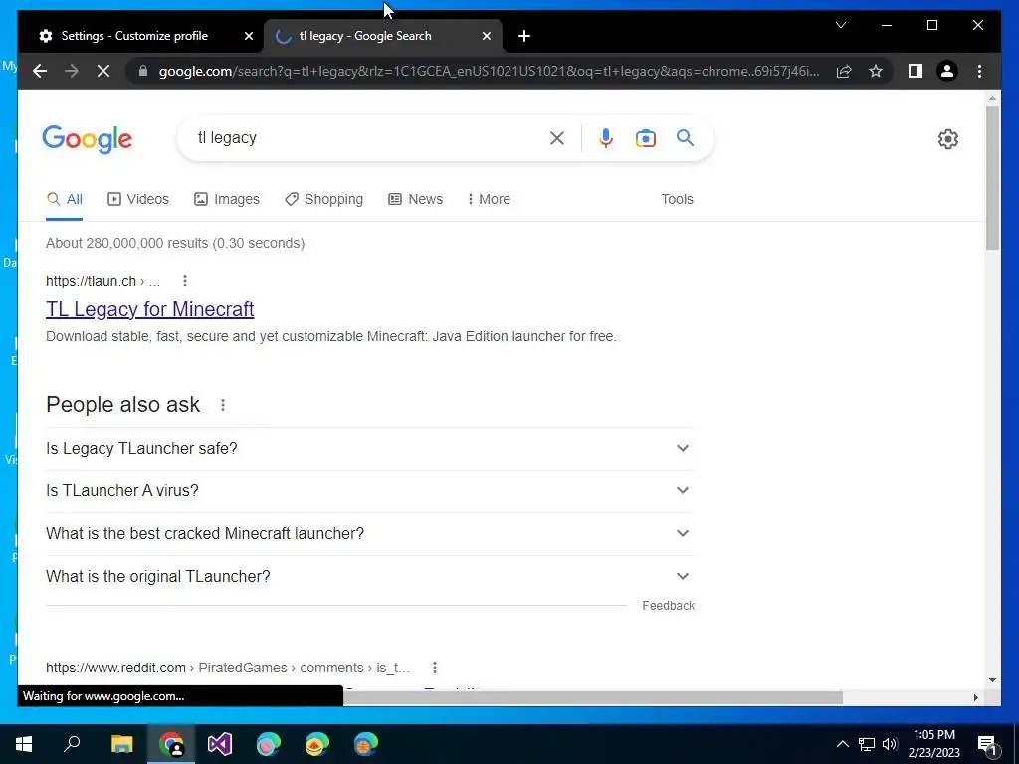This screenshot has height=764, width=1019.
Task: Open Chrome three-dot menu
Action: coord(979,71)
